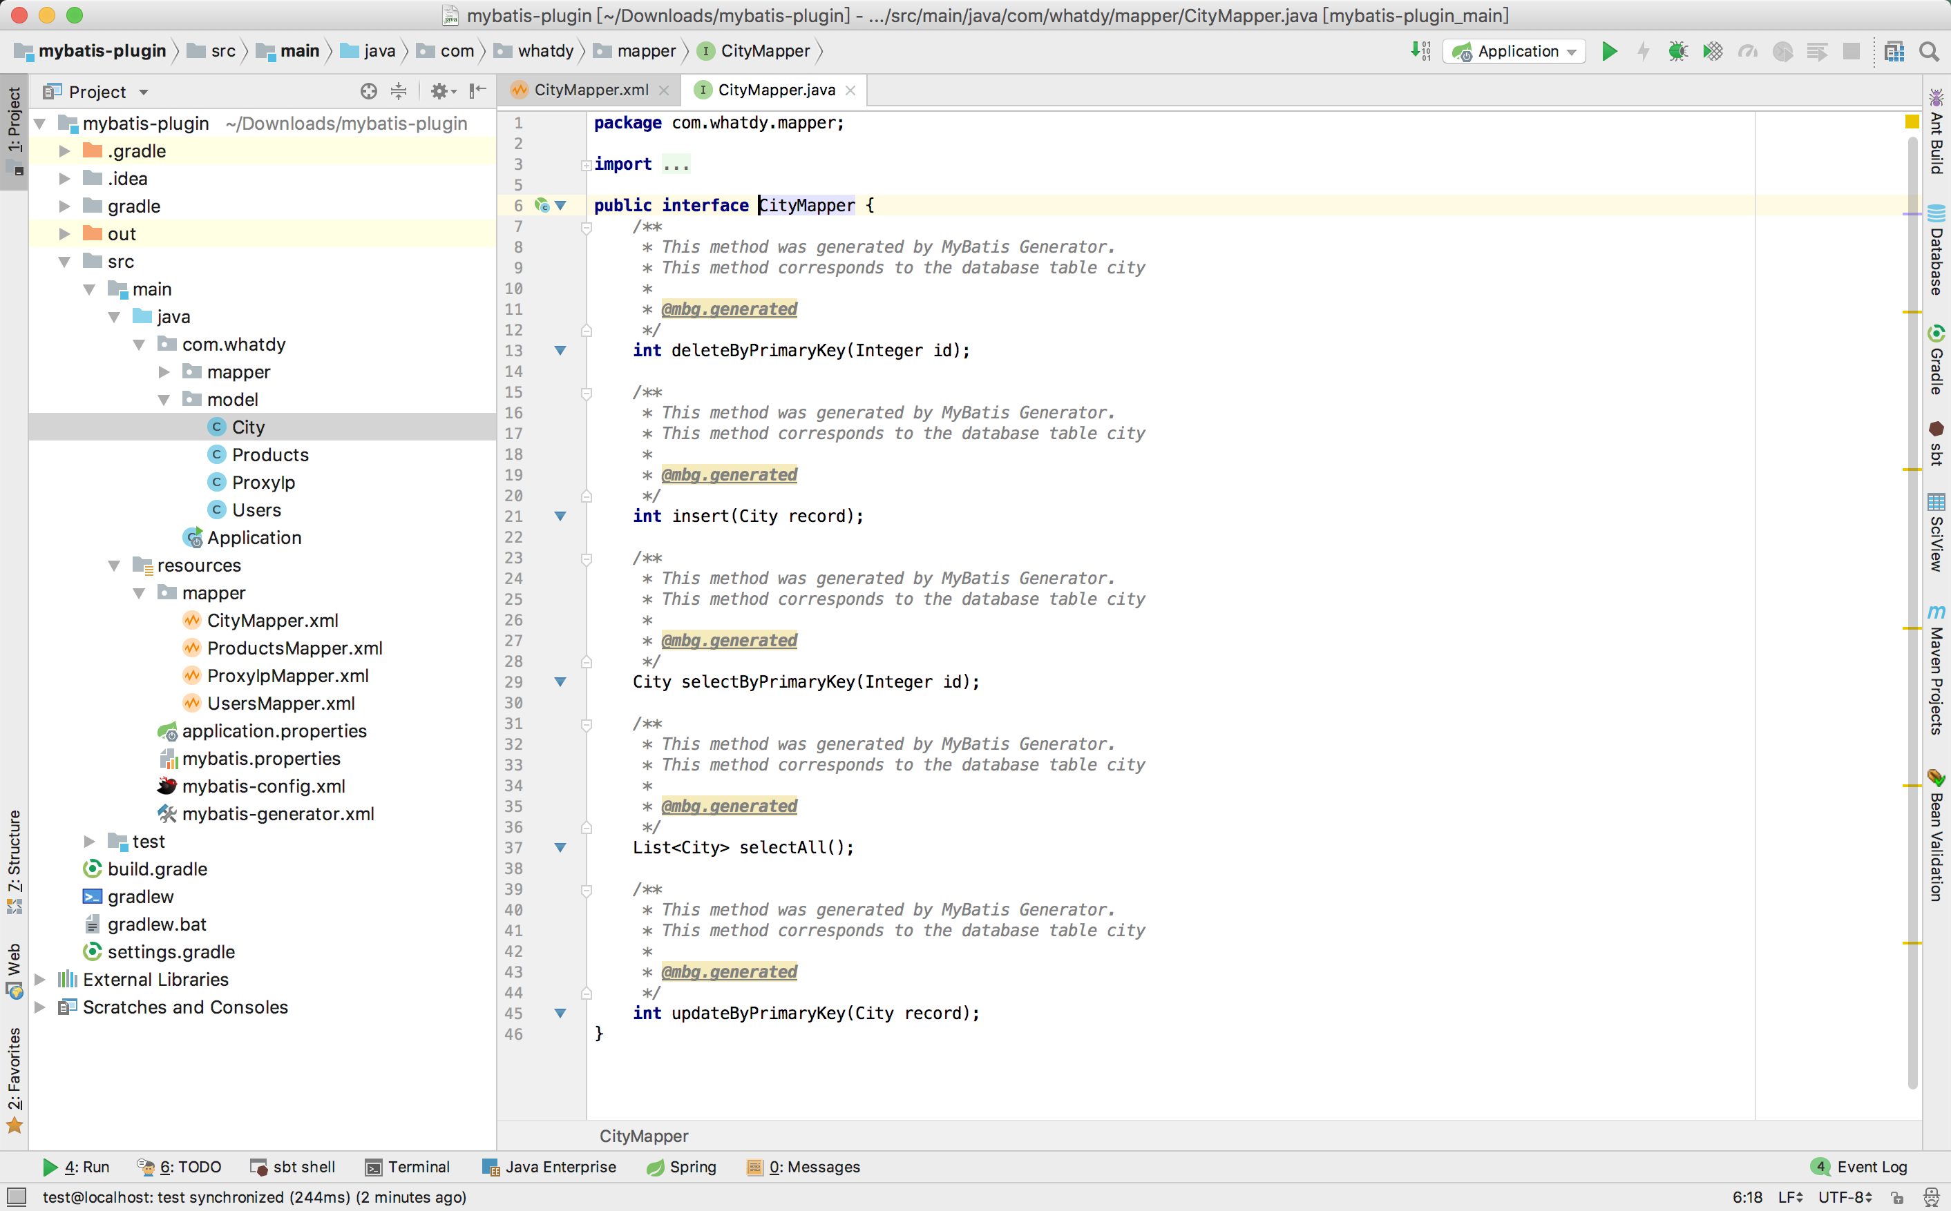Click the mapper navigation arrow at line 21
The width and height of the screenshot is (1951, 1211).
560,516
